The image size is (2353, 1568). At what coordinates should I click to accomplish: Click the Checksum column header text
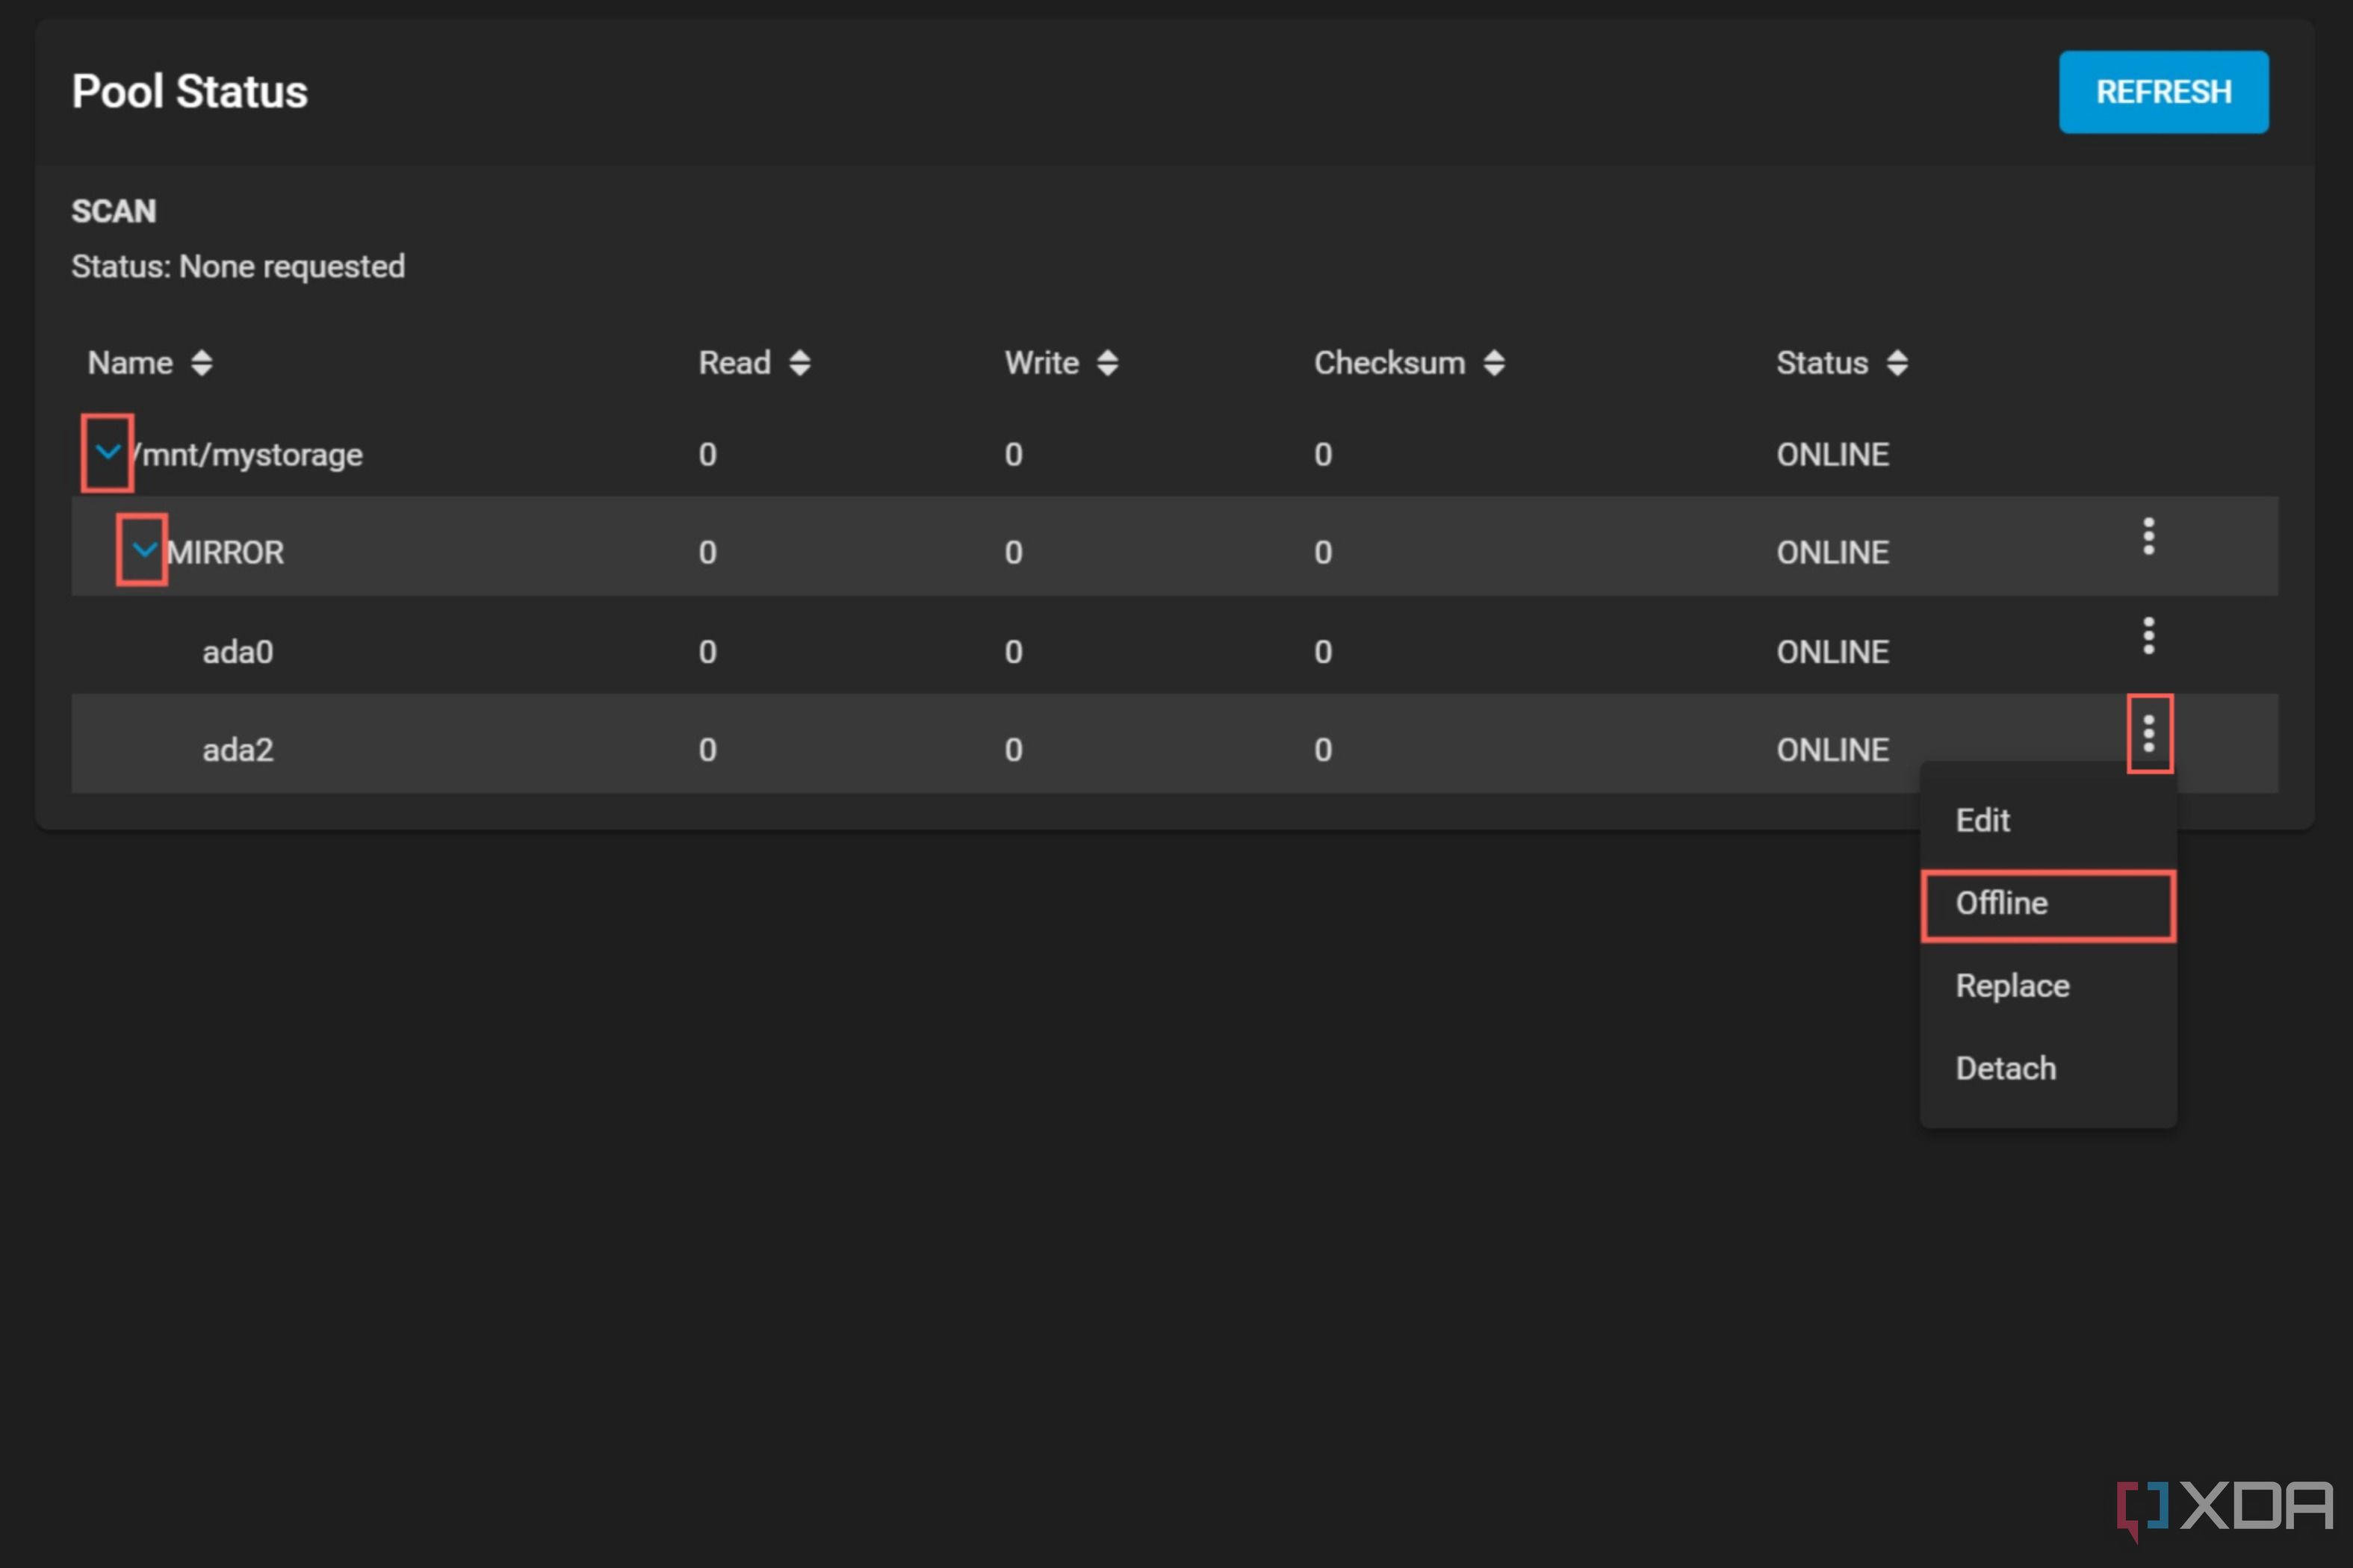click(x=1389, y=363)
